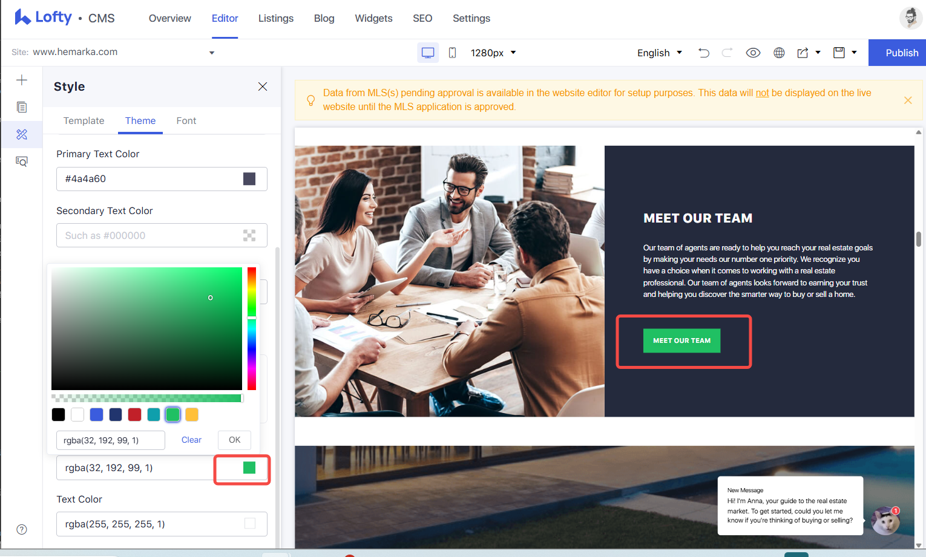
Task: Expand the site URL dropdown
Action: (212, 53)
